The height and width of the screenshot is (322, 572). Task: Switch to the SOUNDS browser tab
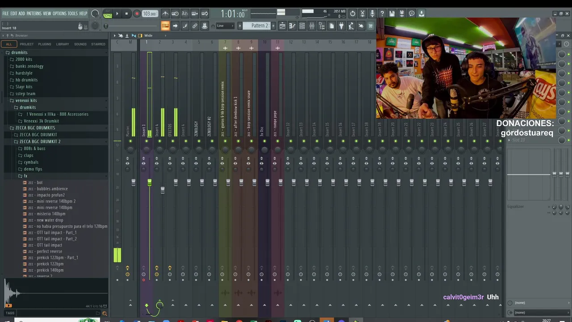point(80,44)
